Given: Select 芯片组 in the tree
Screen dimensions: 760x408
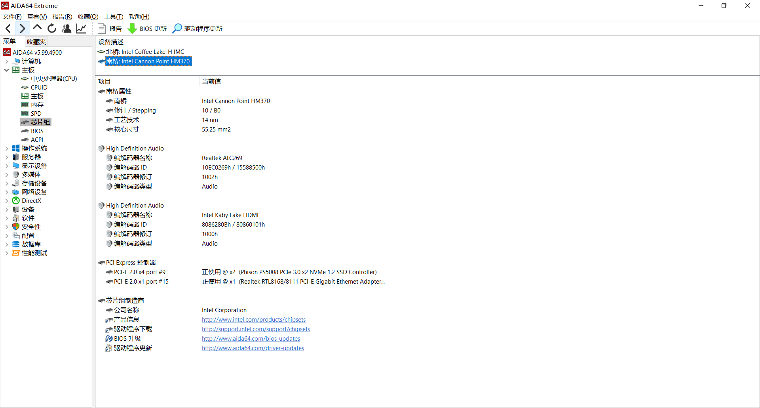Looking at the screenshot, I should 40,122.
